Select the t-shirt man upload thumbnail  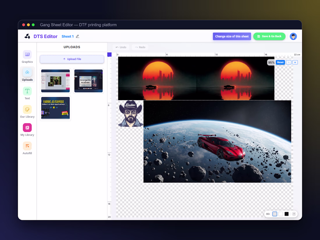click(56, 81)
